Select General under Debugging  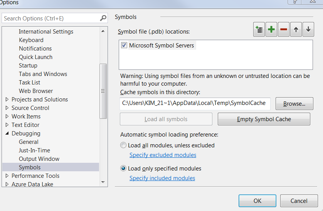pyautogui.click(x=29, y=142)
